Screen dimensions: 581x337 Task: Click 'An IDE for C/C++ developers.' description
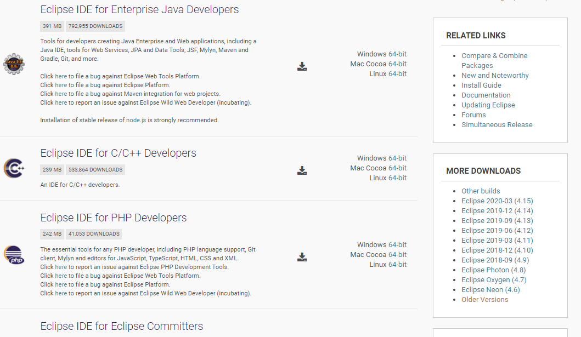(80, 185)
